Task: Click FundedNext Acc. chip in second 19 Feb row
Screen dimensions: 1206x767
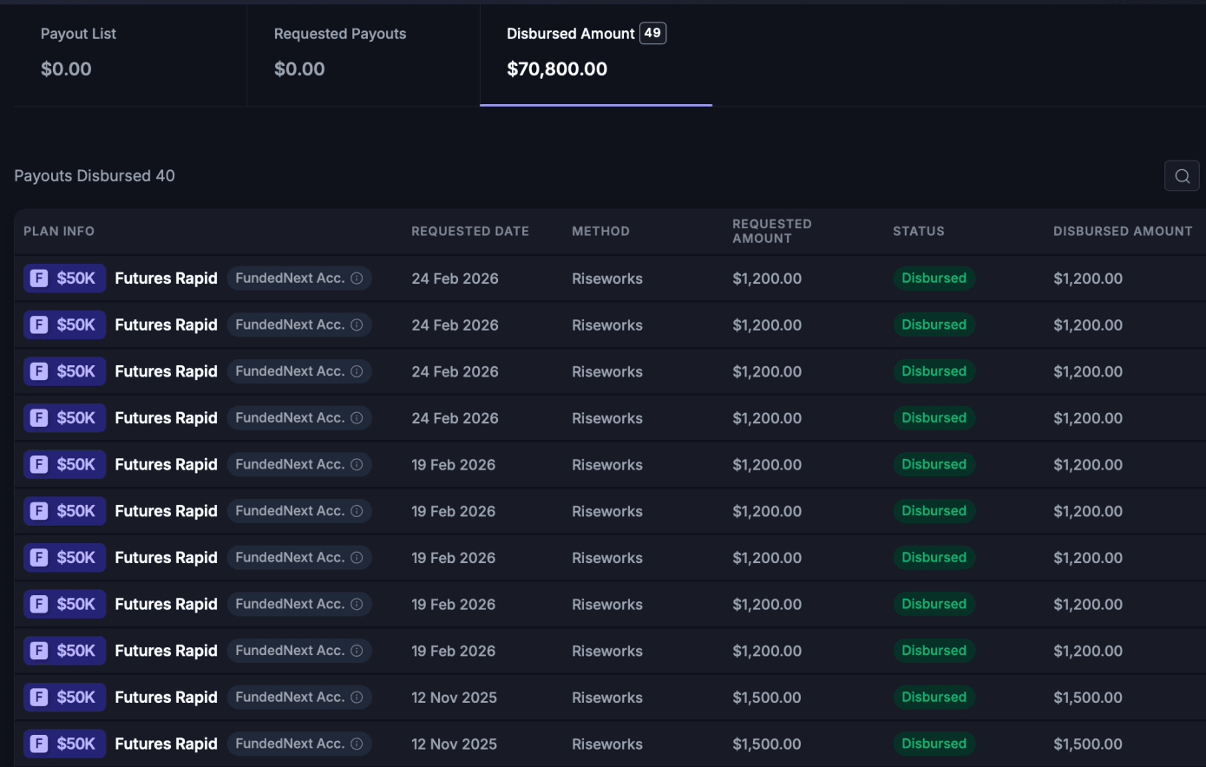Action: click(x=299, y=511)
